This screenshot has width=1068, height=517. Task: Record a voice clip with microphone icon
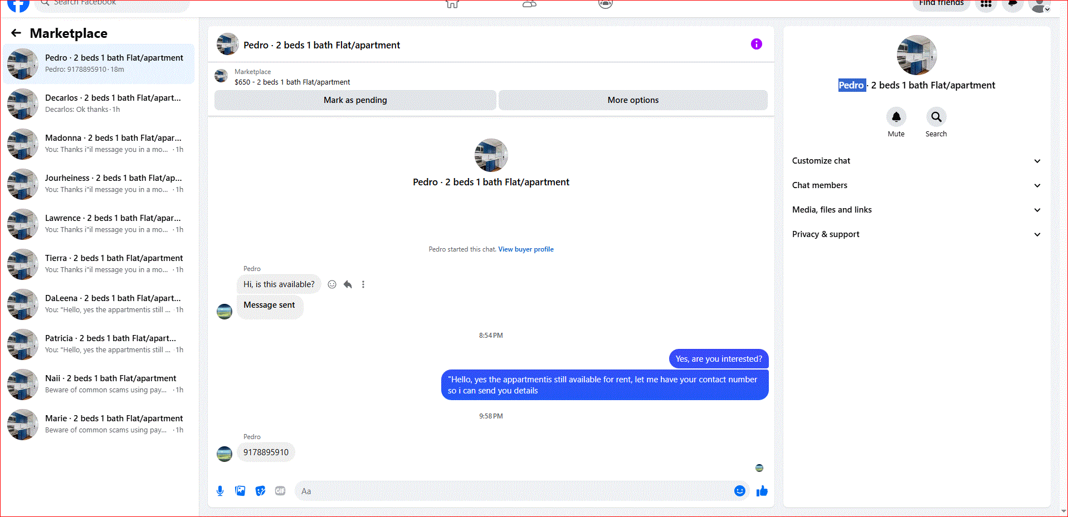(x=220, y=491)
